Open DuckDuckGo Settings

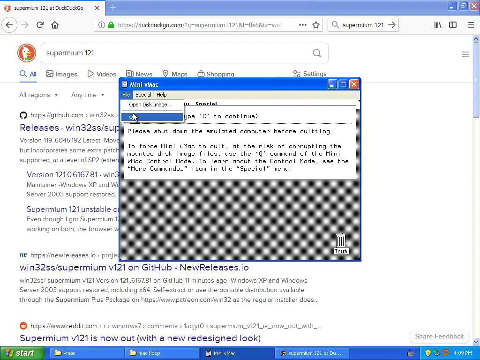(310, 74)
